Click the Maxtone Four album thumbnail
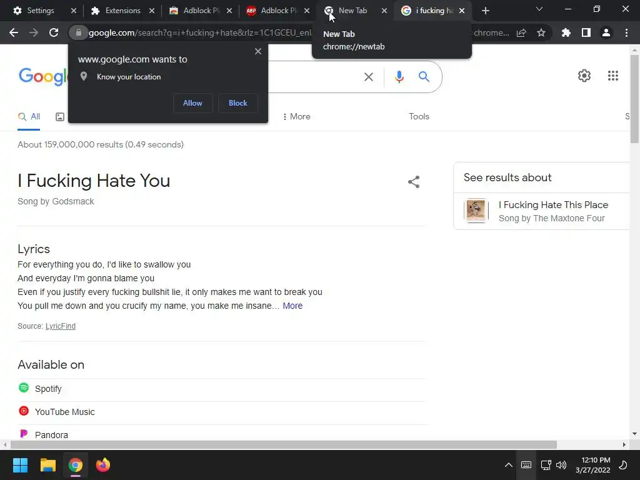The image size is (640, 480). point(476,211)
